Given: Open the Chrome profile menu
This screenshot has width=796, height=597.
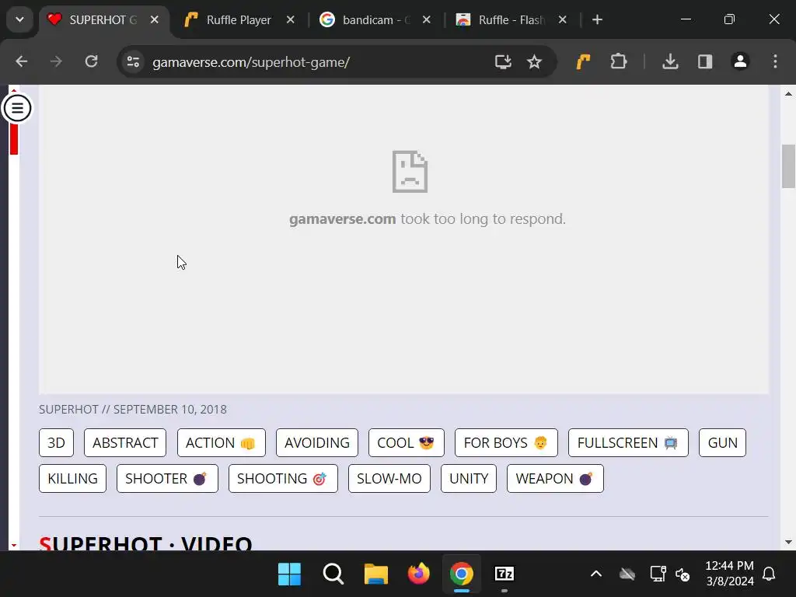Looking at the screenshot, I should pyautogui.click(x=740, y=61).
